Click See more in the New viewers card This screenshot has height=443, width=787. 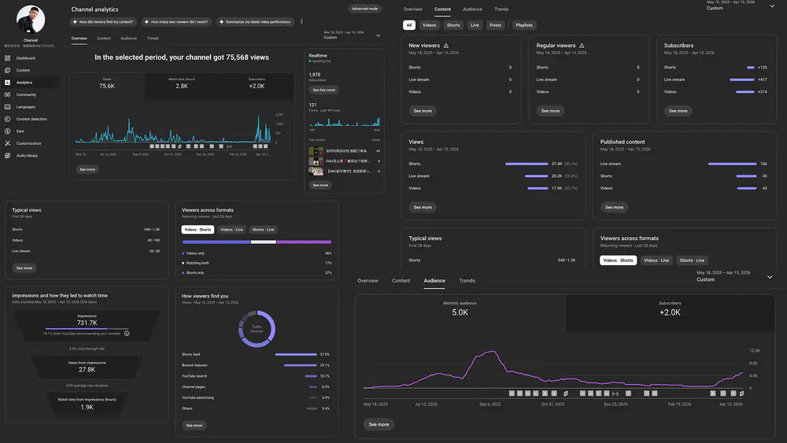(423, 111)
